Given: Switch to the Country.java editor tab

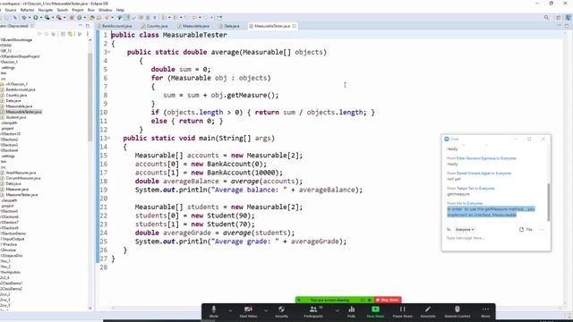Looking at the screenshot, I should click(157, 26).
